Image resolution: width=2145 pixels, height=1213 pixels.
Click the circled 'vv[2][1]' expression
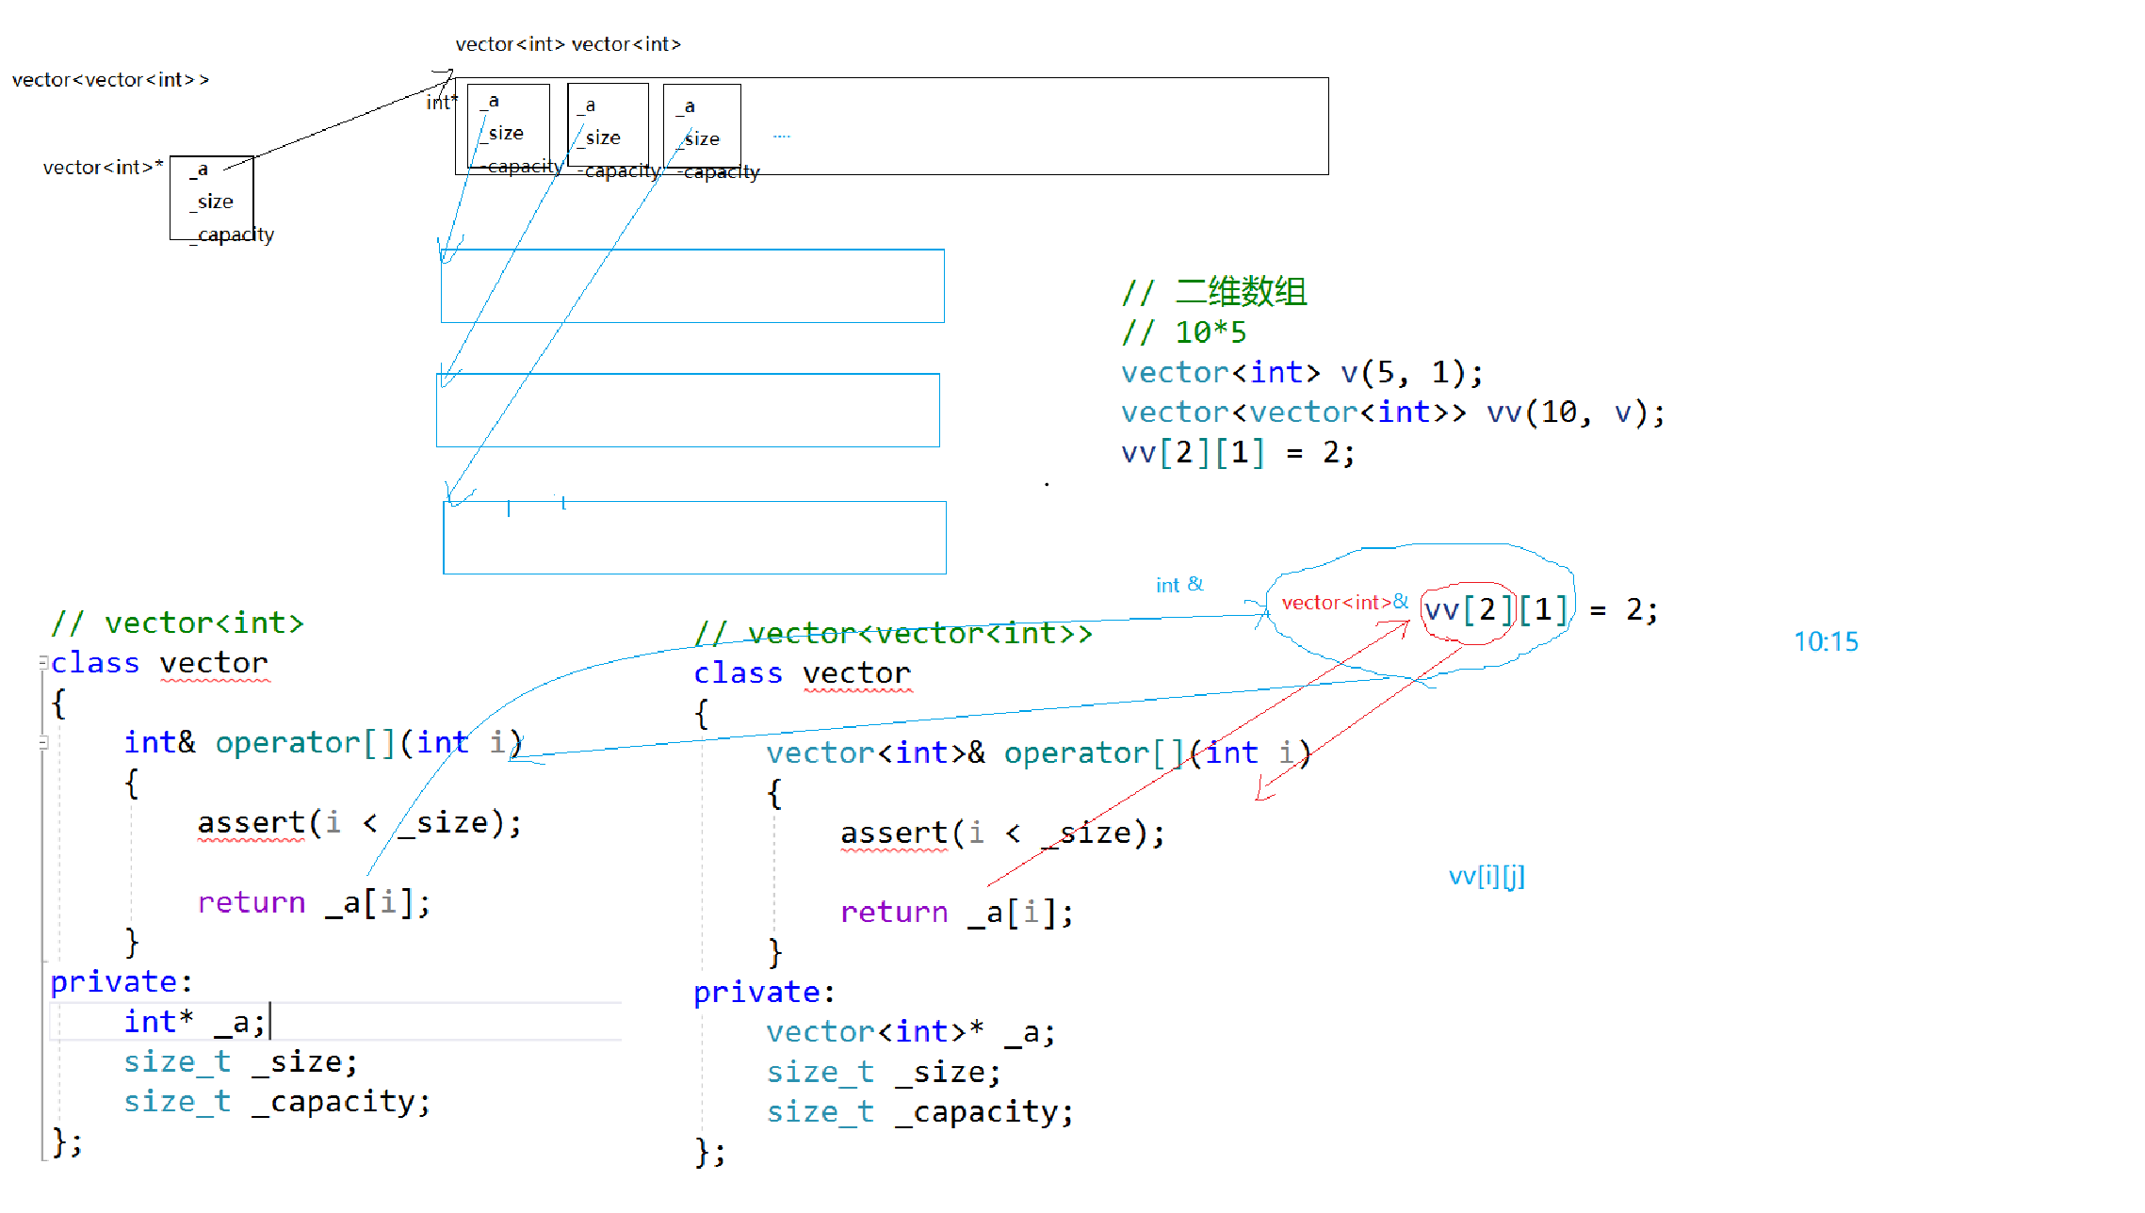[x=1495, y=611]
